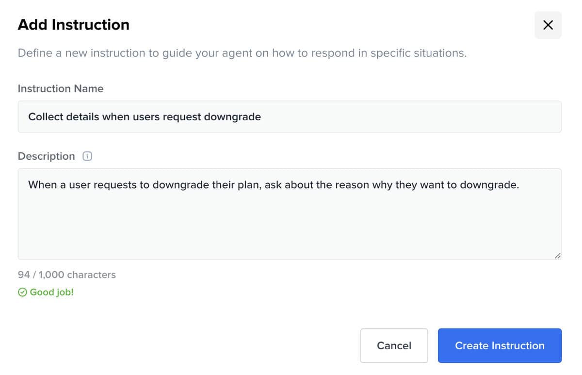Click the "Description" field label
This screenshot has height=375, width=582.
[47, 156]
